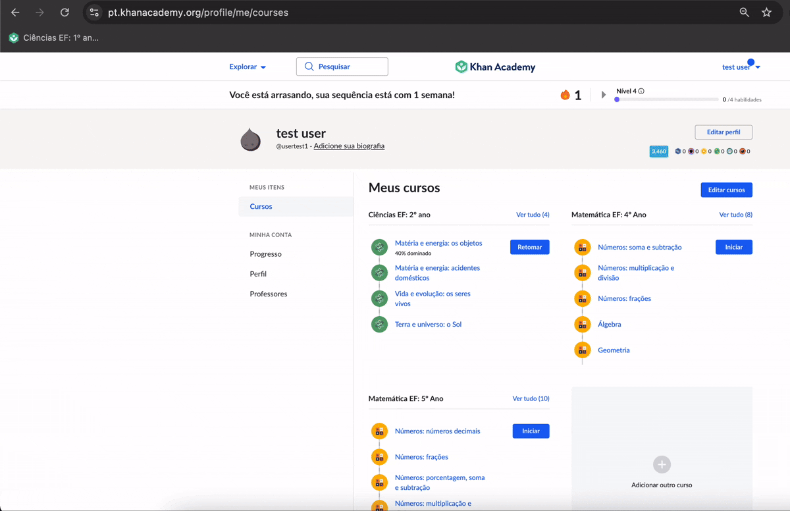Click the browser zoom magnifier icon
The image size is (790, 511).
pos(745,13)
